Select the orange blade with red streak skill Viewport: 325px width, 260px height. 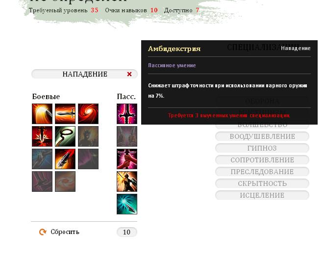(x=65, y=159)
